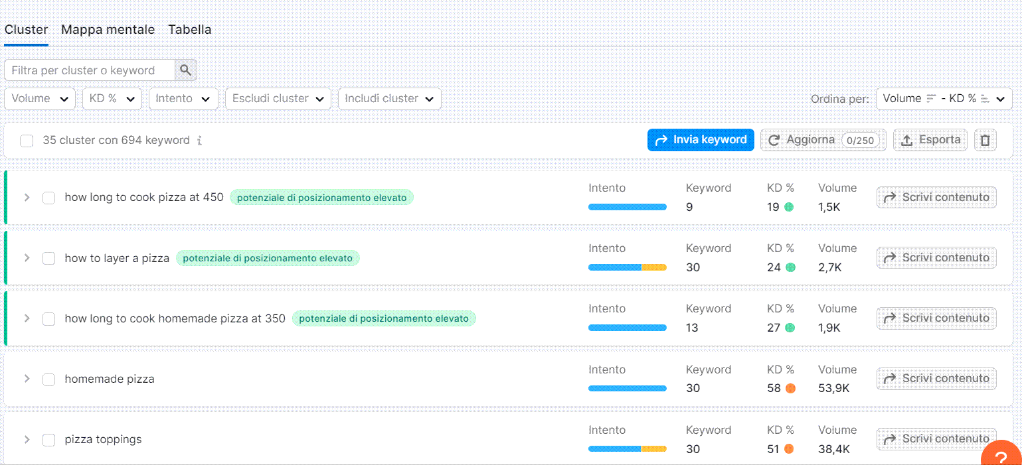Click the trash icon right of Esporta
The image size is (1022, 465).
[x=985, y=139]
